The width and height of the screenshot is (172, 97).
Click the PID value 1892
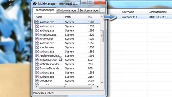91,51
